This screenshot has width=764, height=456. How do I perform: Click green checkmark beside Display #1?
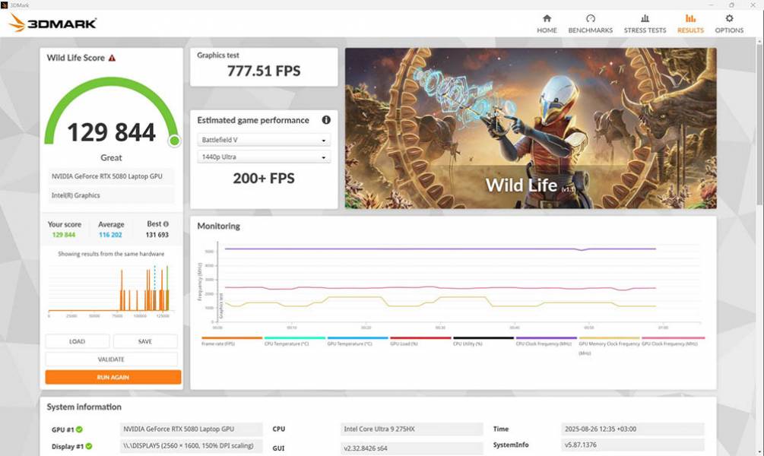coord(88,446)
